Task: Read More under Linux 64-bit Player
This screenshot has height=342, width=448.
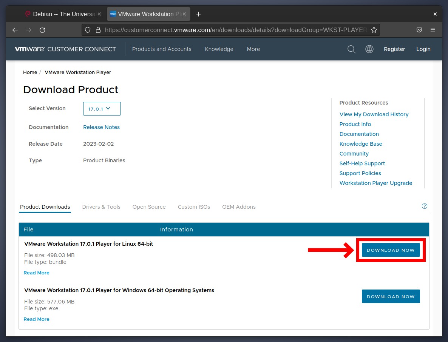Action: click(x=36, y=273)
